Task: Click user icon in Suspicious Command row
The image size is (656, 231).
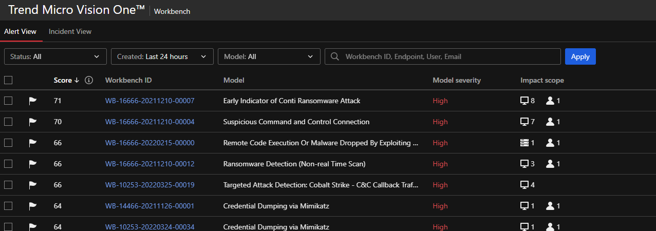Action: [x=550, y=122]
